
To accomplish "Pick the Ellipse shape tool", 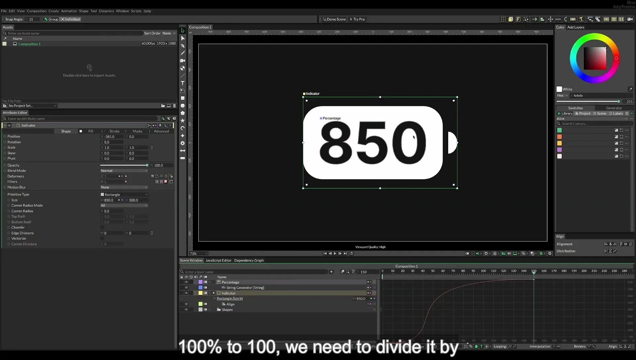I will [x=183, y=106].
